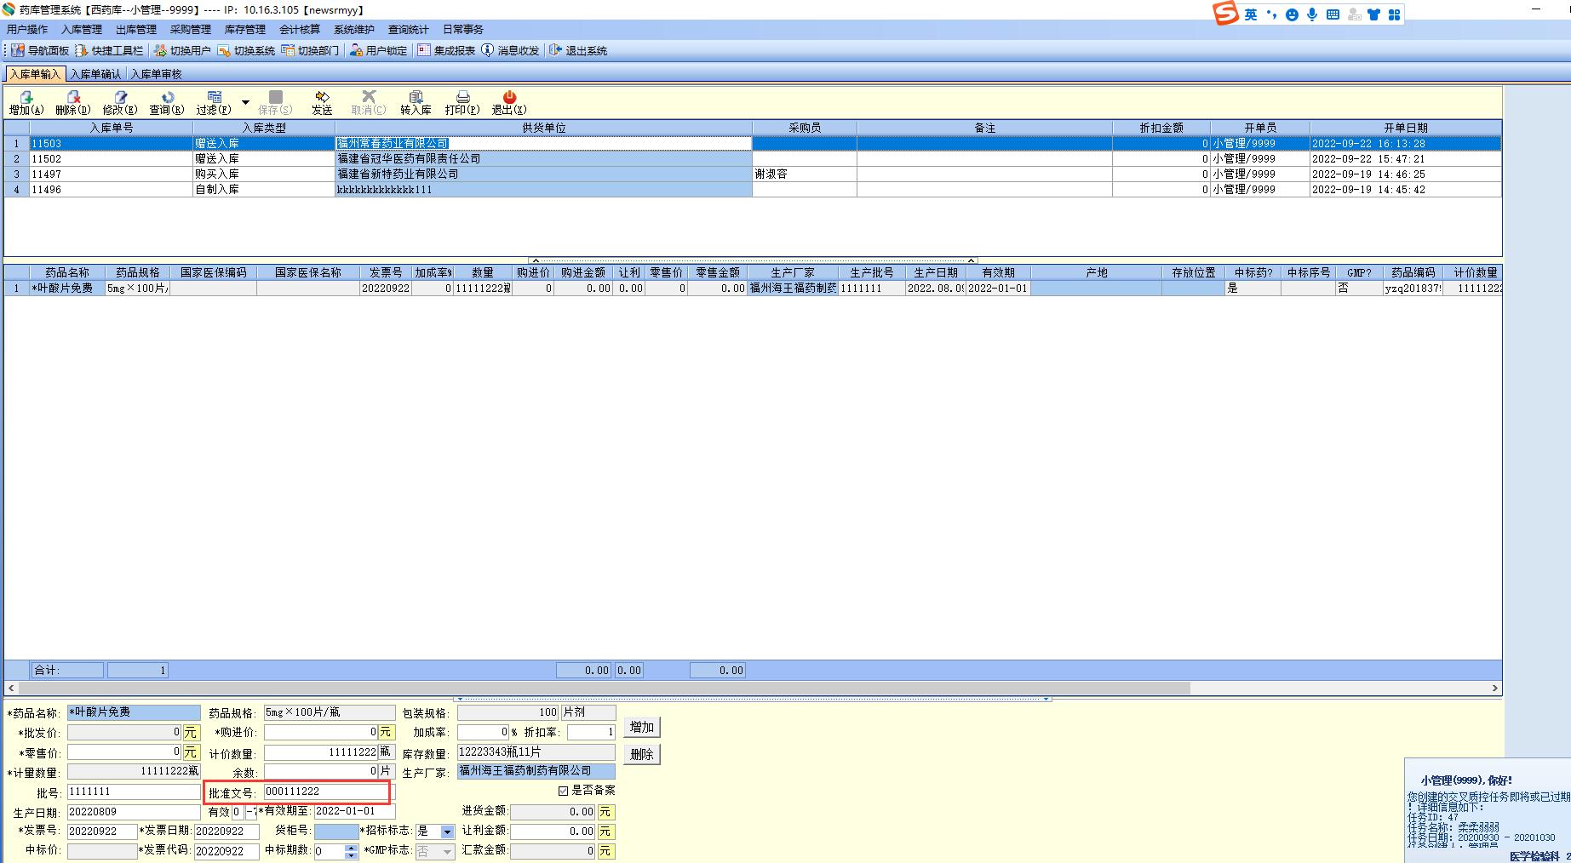Click the 有效期至 date field
1571x863 pixels.
coord(355,812)
